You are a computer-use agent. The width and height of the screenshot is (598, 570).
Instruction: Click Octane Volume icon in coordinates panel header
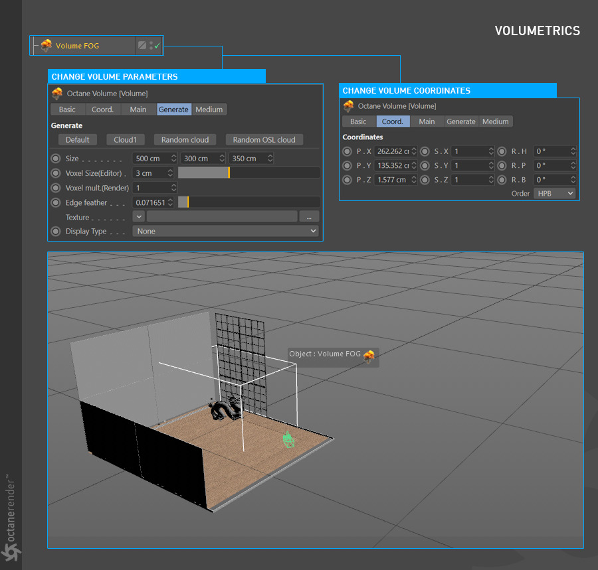[348, 106]
